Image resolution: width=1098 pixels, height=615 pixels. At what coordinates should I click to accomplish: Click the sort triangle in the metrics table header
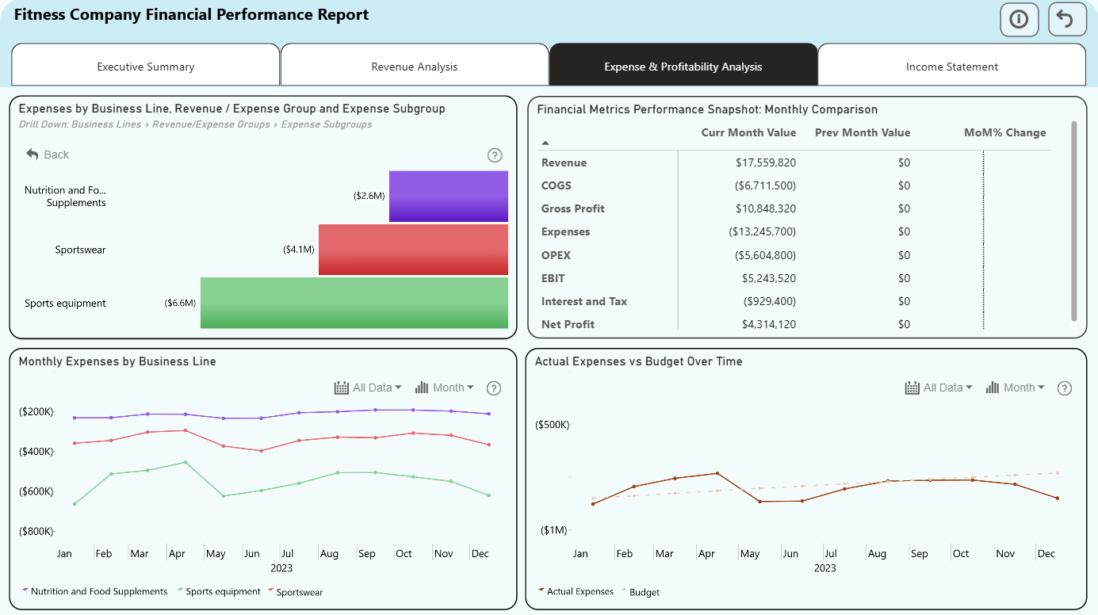point(545,143)
